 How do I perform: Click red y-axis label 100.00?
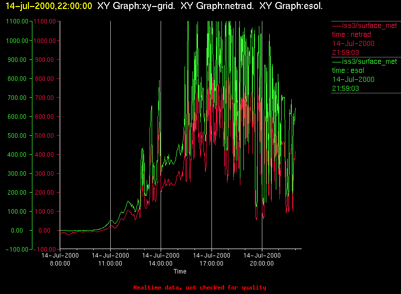(x=44, y=211)
